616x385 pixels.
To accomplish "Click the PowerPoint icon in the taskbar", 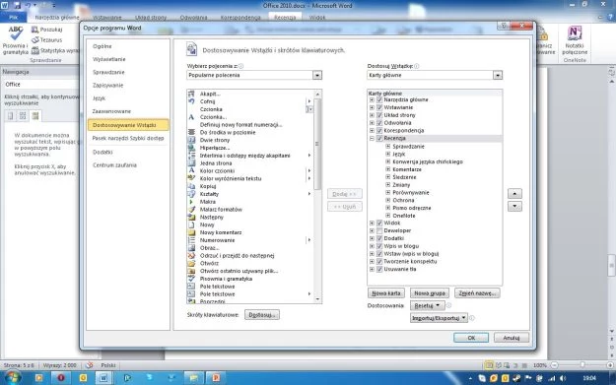I will tap(215, 377).
